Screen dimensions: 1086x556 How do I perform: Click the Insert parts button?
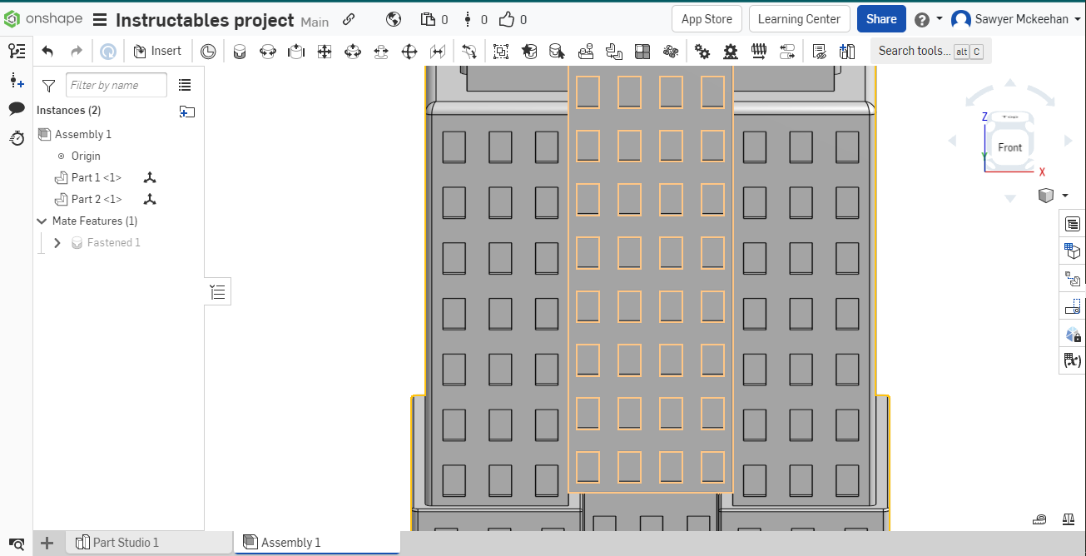coord(157,52)
